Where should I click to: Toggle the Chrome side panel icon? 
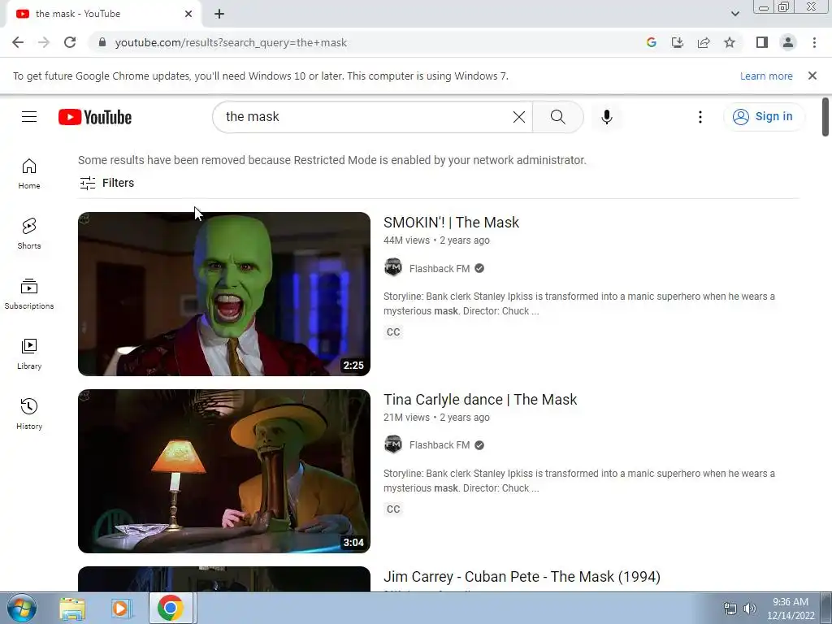pyautogui.click(x=762, y=42)
